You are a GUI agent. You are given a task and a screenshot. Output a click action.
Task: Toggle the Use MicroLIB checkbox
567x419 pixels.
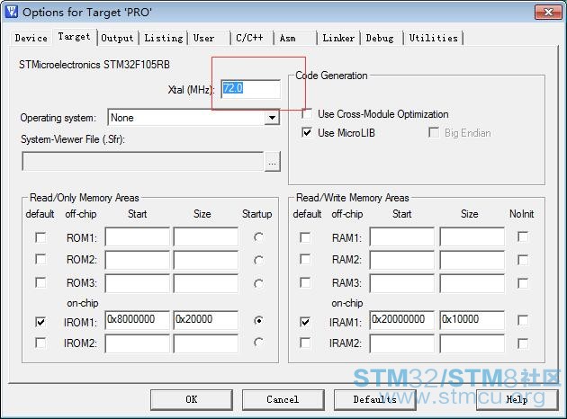pos(307,132)
